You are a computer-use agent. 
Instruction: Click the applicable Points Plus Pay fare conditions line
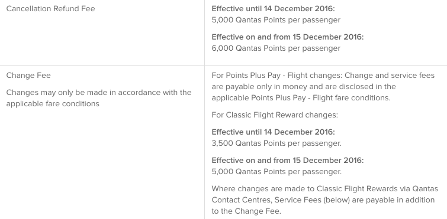(x=301, y=98)
